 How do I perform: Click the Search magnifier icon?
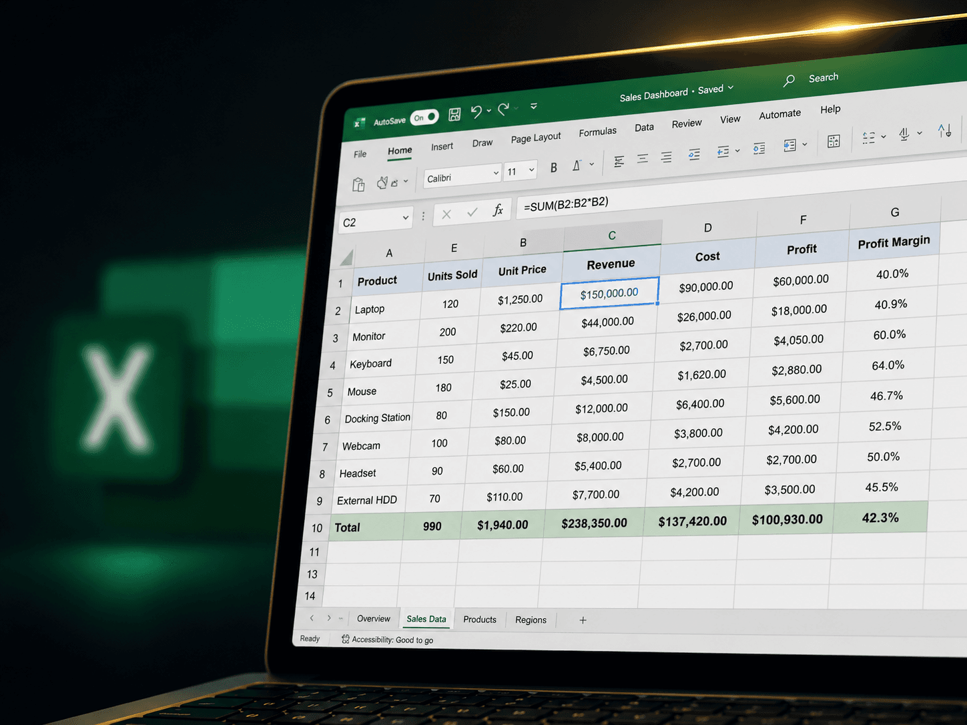(789, 81)
